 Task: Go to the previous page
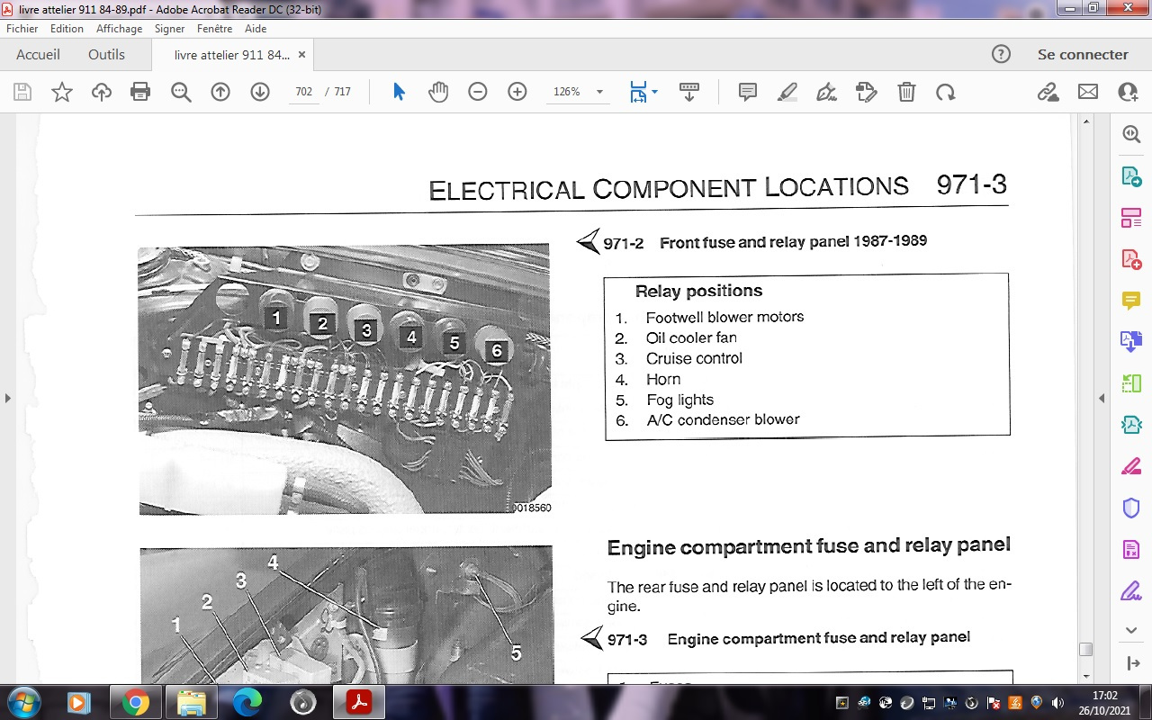[x=220, y=92]
